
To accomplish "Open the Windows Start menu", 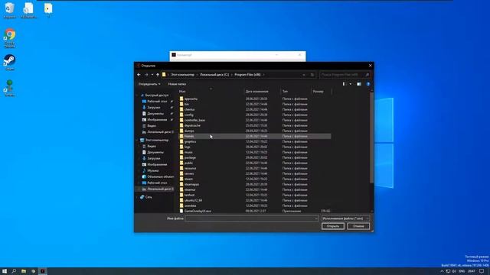I will coord(5,271).
